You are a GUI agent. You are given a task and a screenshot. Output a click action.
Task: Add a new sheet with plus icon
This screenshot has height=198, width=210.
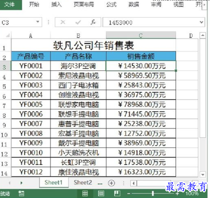[112, 183]
